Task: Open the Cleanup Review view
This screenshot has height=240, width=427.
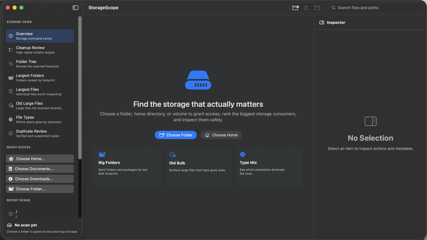Action: coord(40,50)
